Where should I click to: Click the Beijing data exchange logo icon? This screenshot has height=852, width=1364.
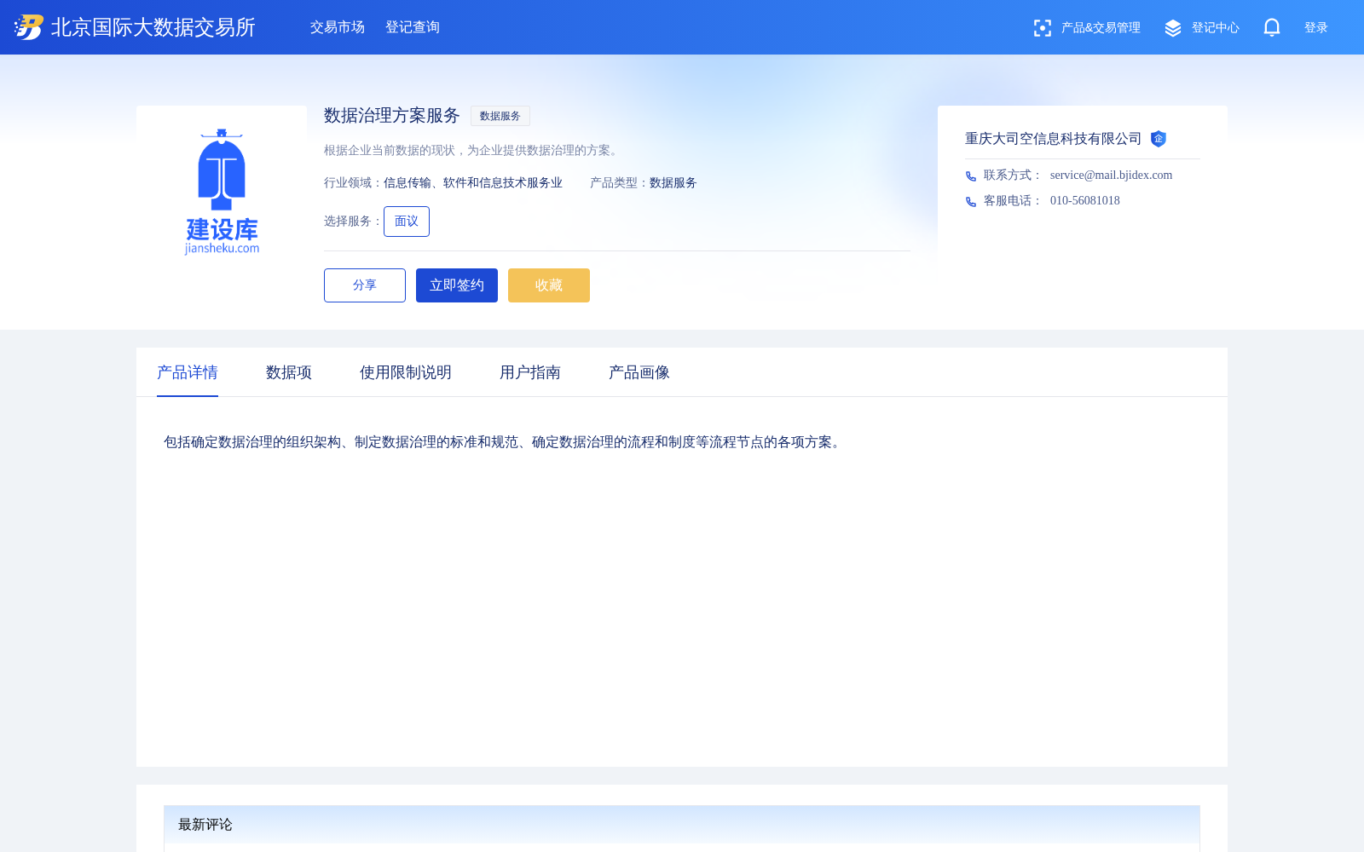pos(29,27)
